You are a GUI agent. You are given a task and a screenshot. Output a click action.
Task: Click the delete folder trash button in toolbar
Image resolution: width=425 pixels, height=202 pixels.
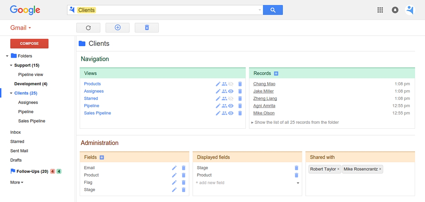pyautogui.click(x=147, y=28)
